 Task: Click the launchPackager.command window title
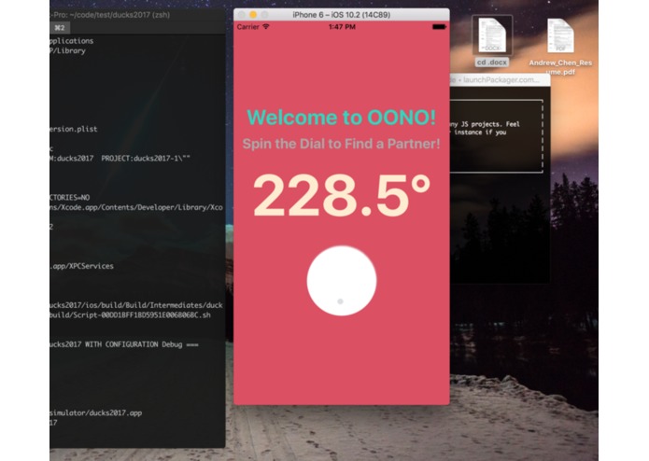pyautogui.click(x=501, y=80)
